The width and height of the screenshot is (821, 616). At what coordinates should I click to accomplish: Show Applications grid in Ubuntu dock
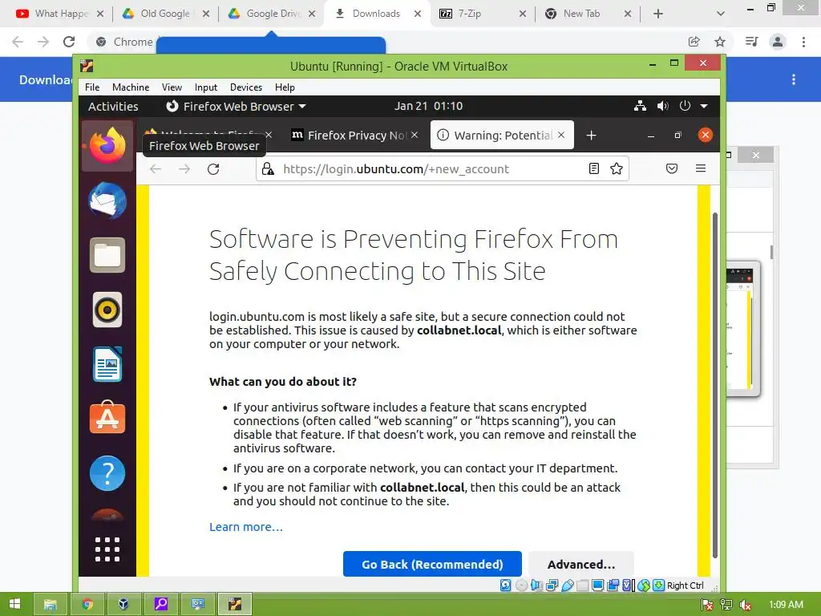click(107, 549)
